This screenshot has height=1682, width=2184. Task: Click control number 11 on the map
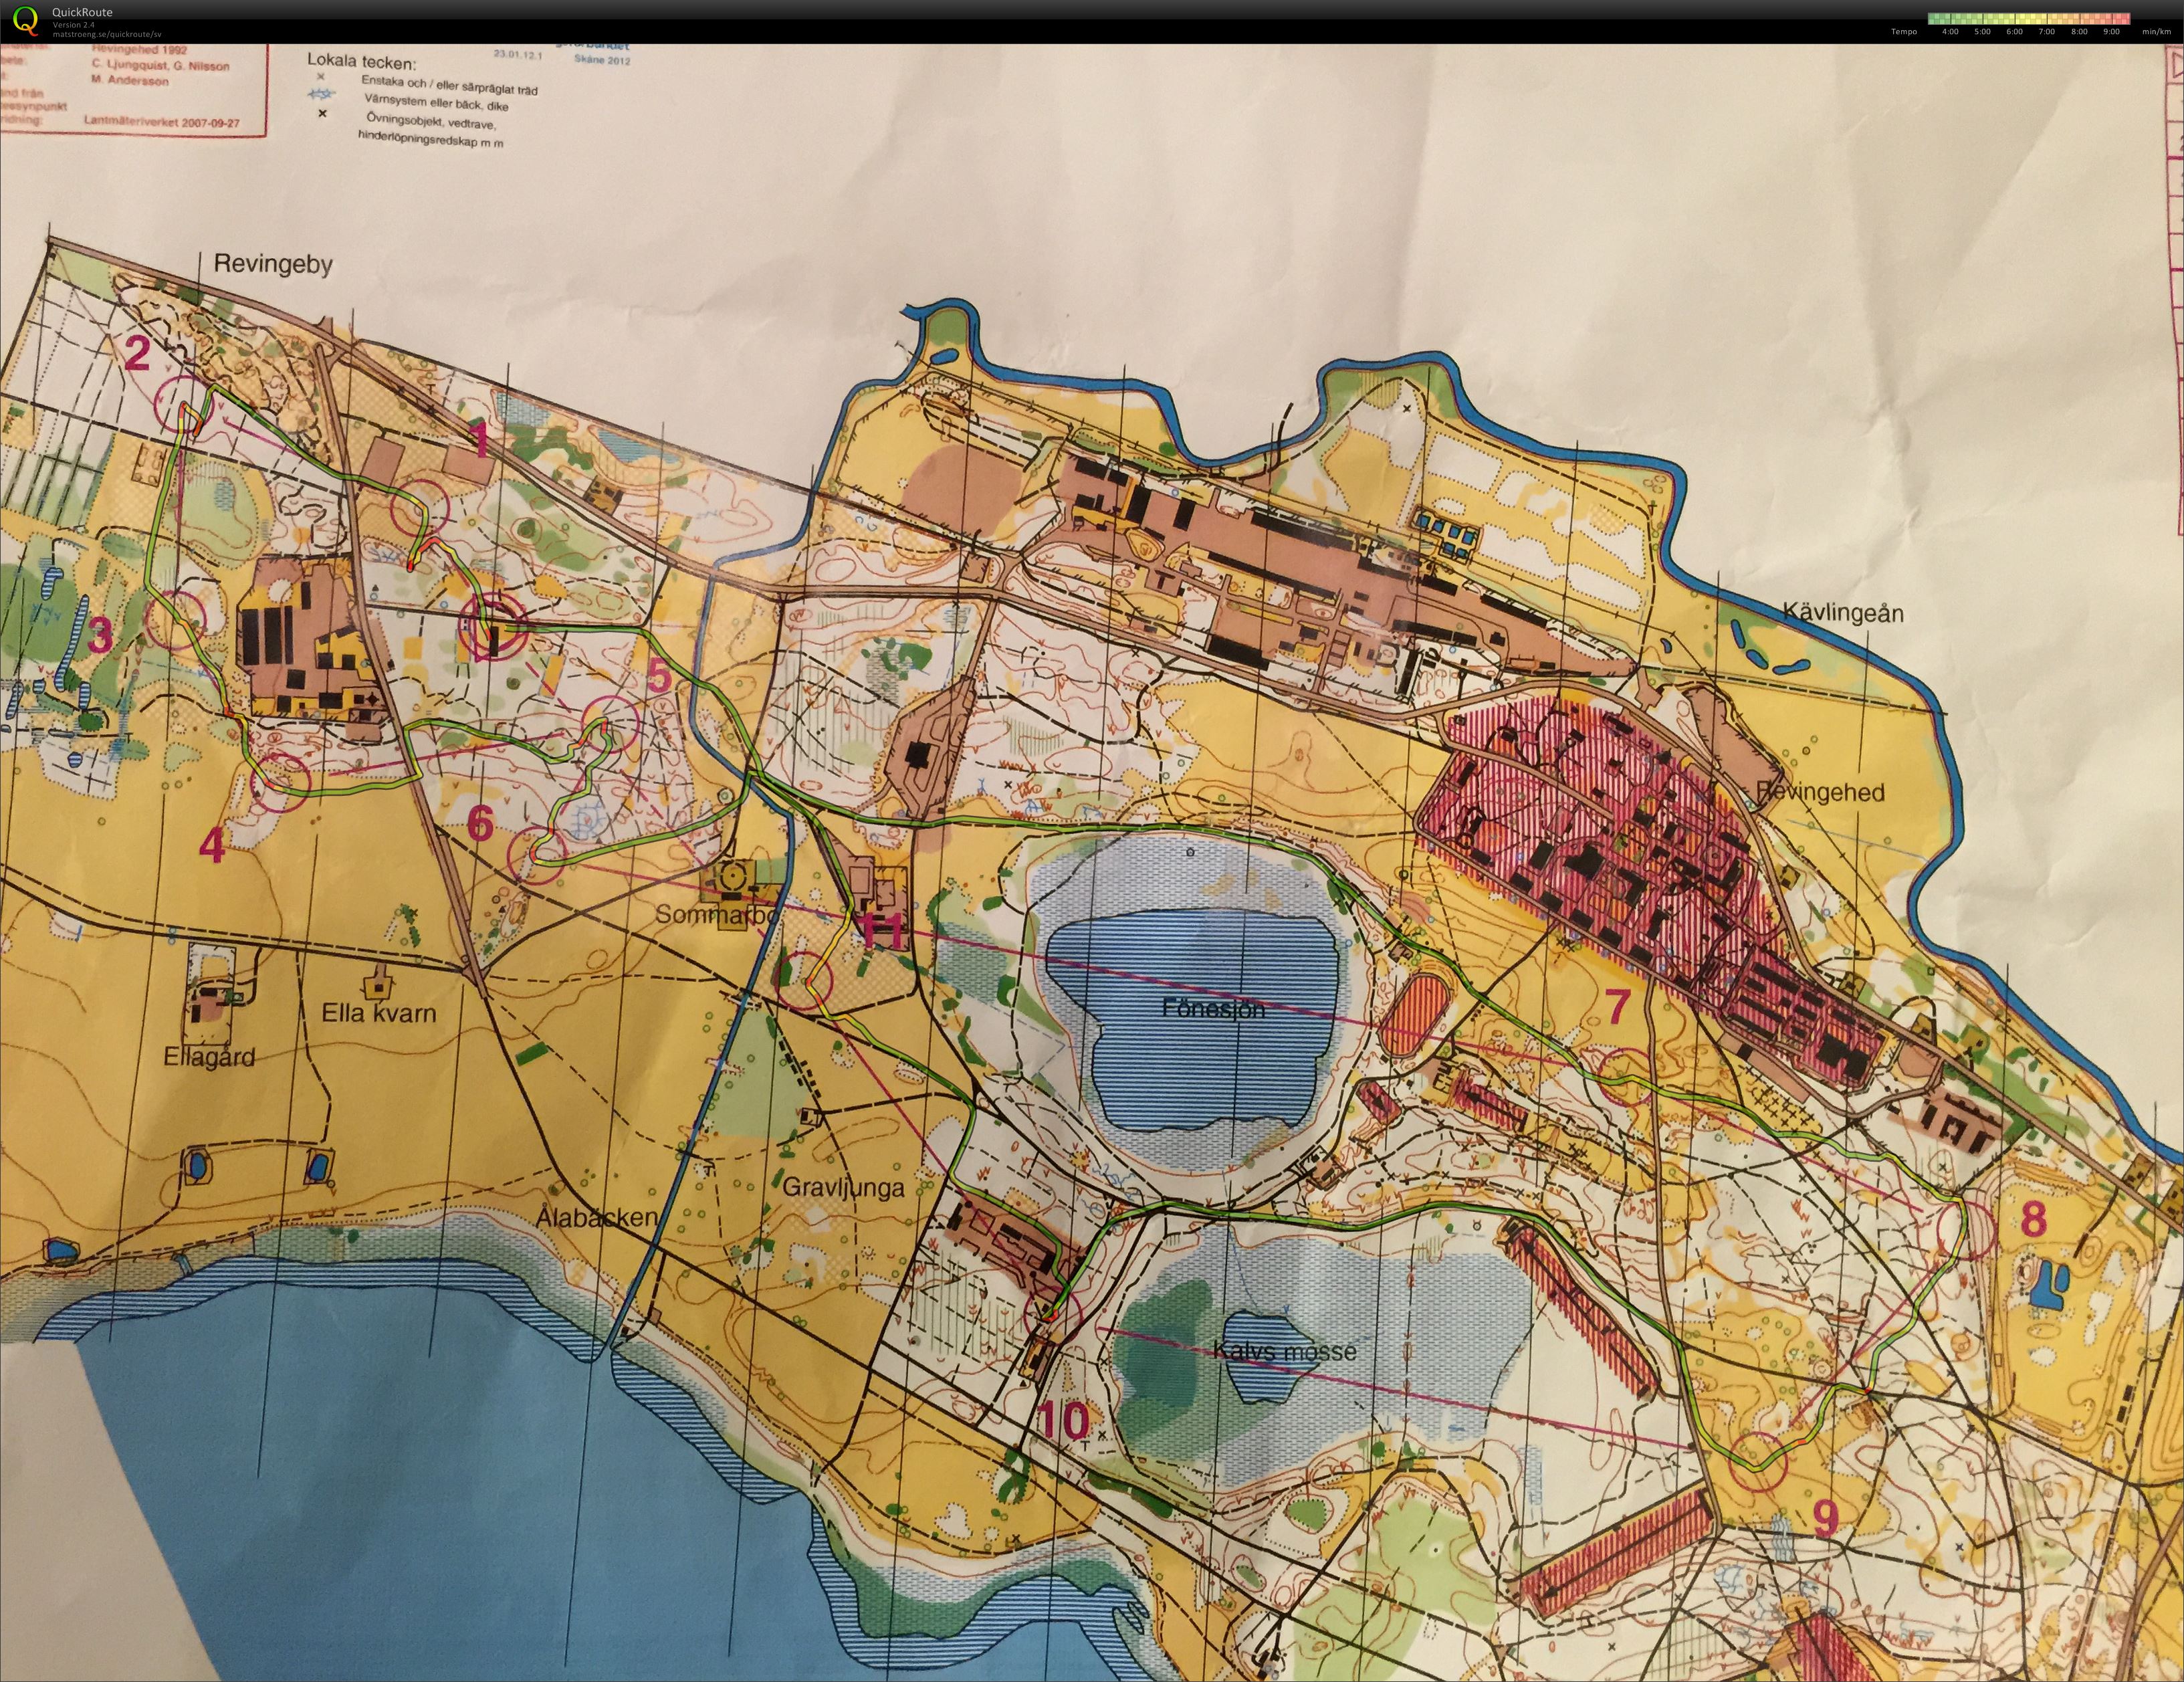tap(884, 931)
